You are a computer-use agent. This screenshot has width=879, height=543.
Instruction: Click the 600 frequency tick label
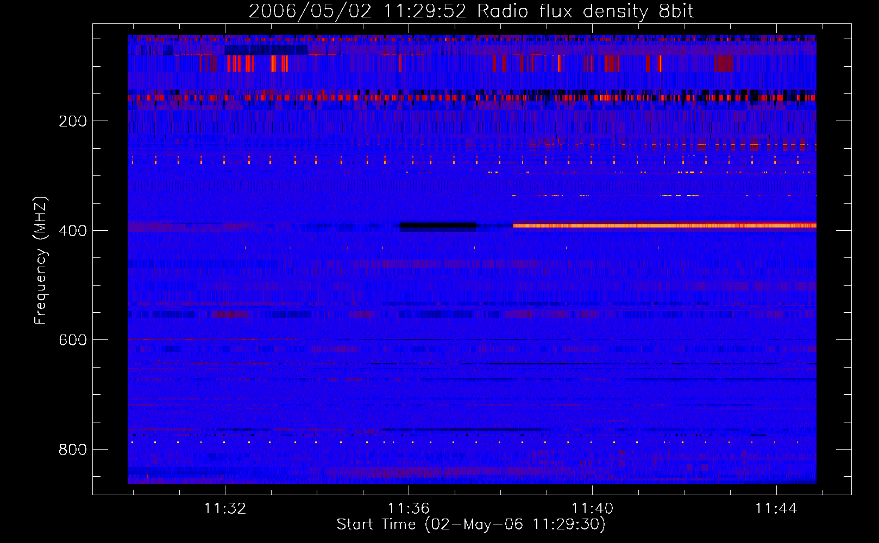click(x=73, y=340)
